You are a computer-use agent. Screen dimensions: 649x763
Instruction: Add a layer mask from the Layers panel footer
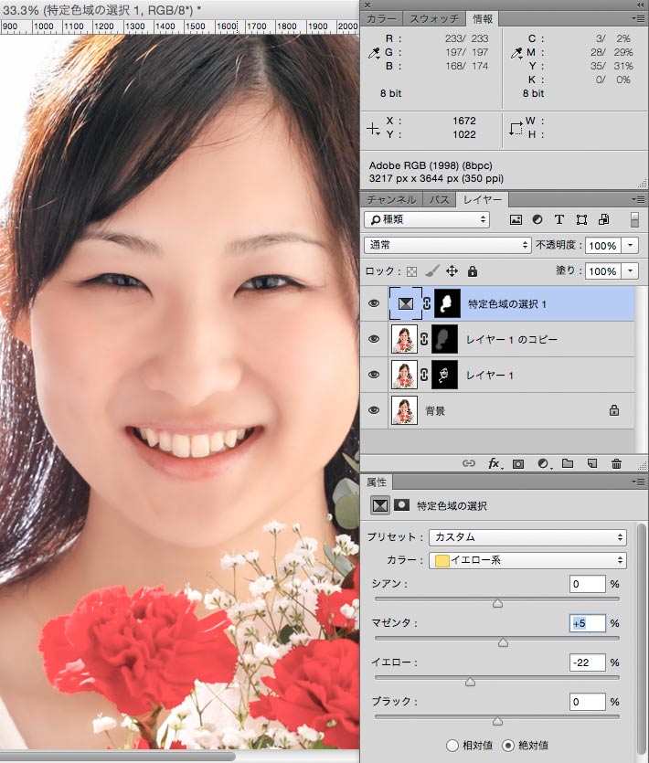click(x=518, y=464)
